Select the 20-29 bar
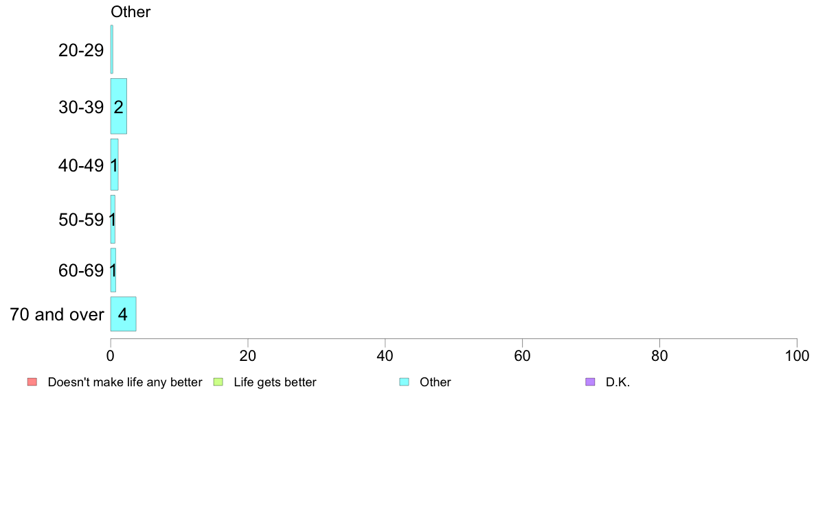 pos(112,49)
